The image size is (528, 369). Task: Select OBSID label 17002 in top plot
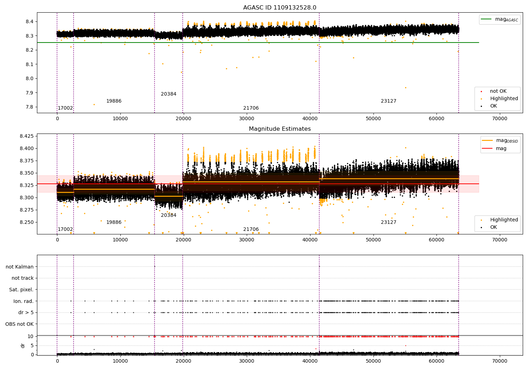(65, 108)
